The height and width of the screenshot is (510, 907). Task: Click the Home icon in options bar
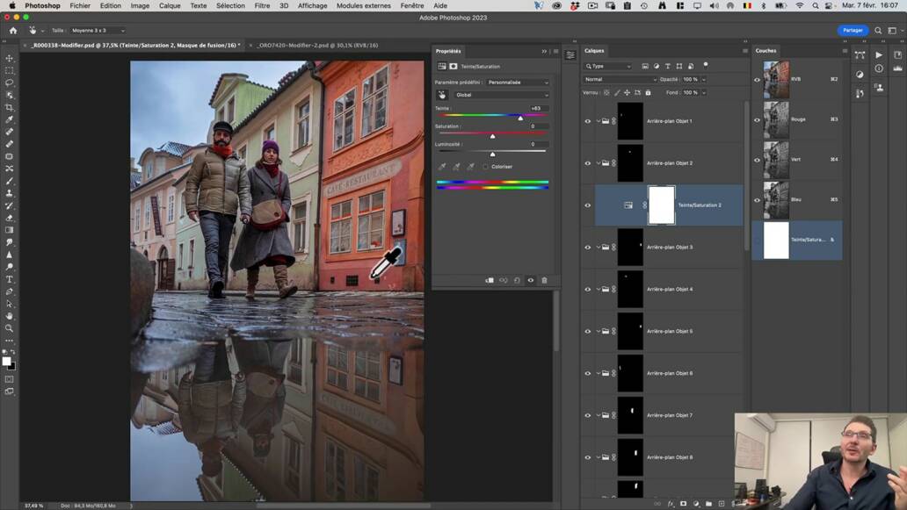13,30
